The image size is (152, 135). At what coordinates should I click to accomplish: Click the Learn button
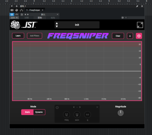(18, 36)
